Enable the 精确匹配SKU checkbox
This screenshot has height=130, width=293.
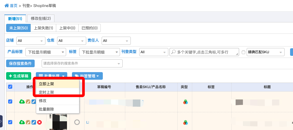(243, 52)
